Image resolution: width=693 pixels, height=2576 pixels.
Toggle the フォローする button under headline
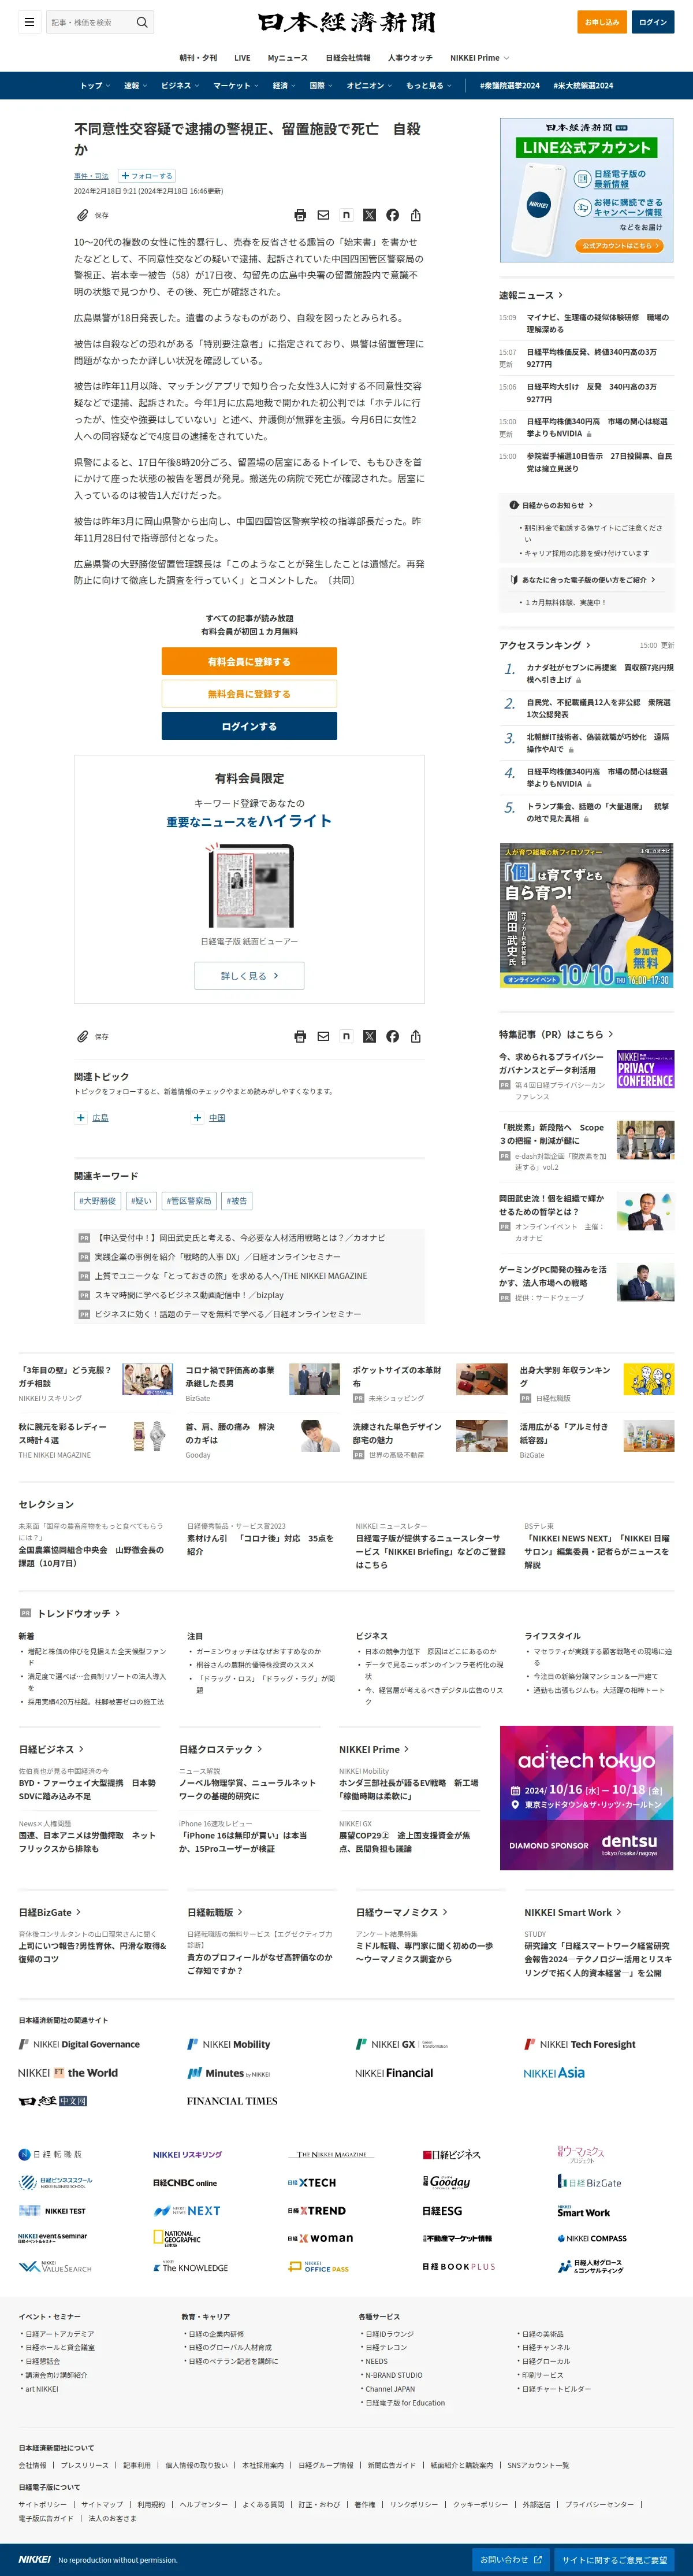click(x=147, y=176)
